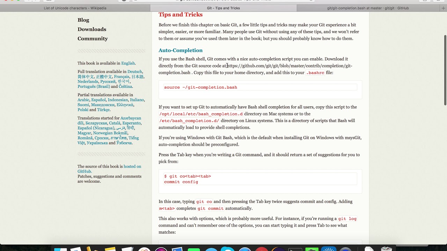Click the Español (Nicaragua) link
Image resolution: width=447 pixels, height=251 pixels.
pos(96,128)
